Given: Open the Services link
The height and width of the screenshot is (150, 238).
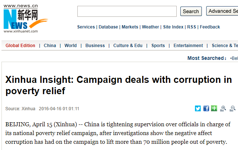Looking at the screenshot, I should click(86, 27).
